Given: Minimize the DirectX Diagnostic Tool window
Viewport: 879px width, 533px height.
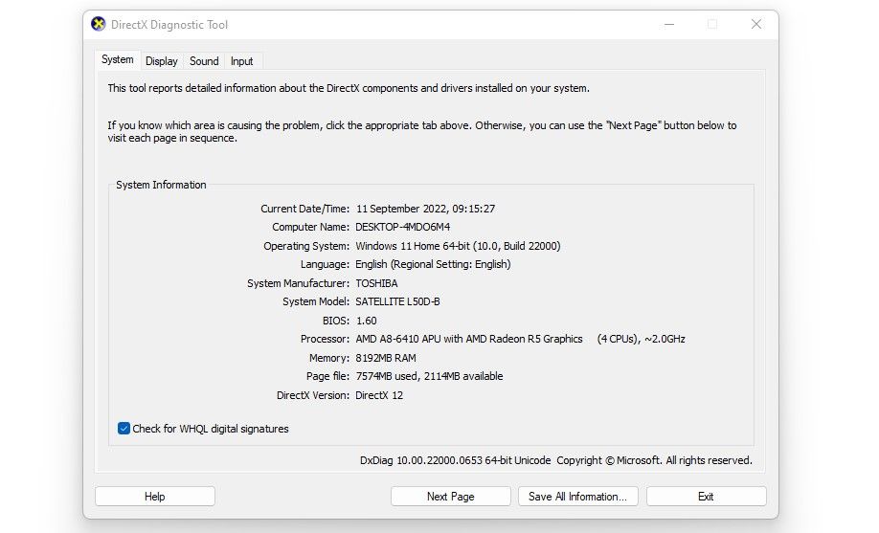Looking at the screenshot, I should pos(669,25).
